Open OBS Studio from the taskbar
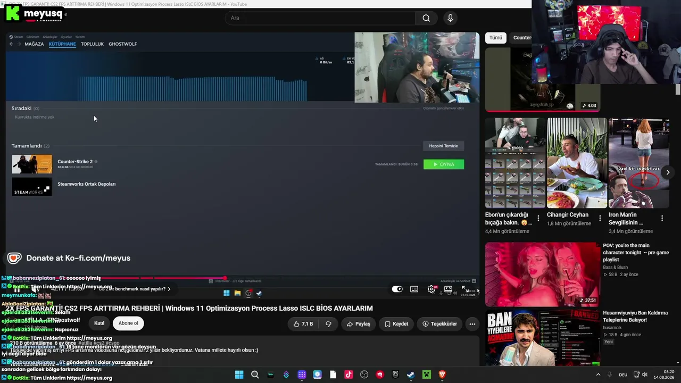Viewport: 681px width, 383px height. tap(364, 374)
